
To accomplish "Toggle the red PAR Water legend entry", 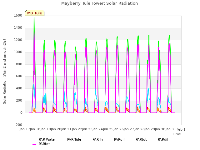I will click(44, 140).
